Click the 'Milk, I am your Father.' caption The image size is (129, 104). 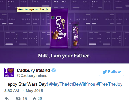(64, 56)
